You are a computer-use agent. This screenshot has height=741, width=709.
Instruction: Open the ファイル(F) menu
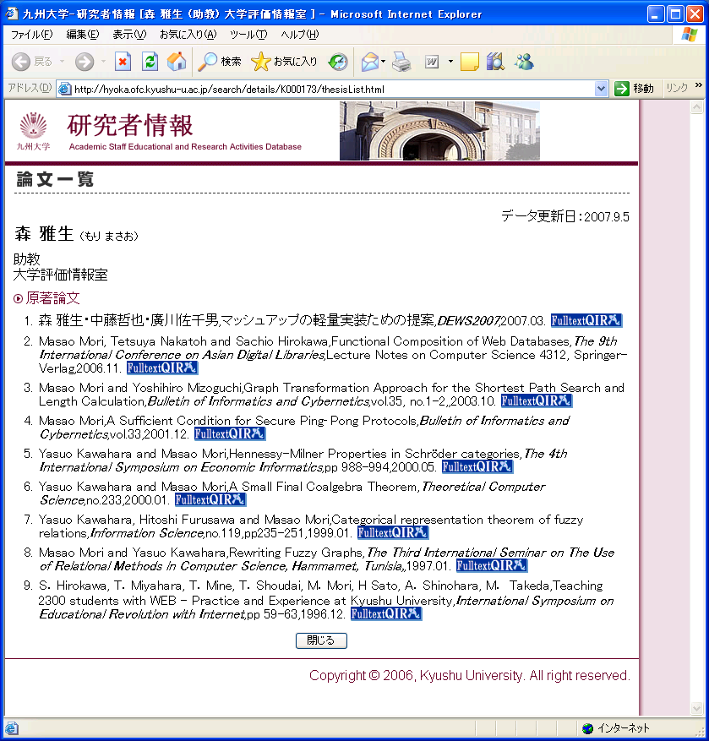(x=31, y=35)
